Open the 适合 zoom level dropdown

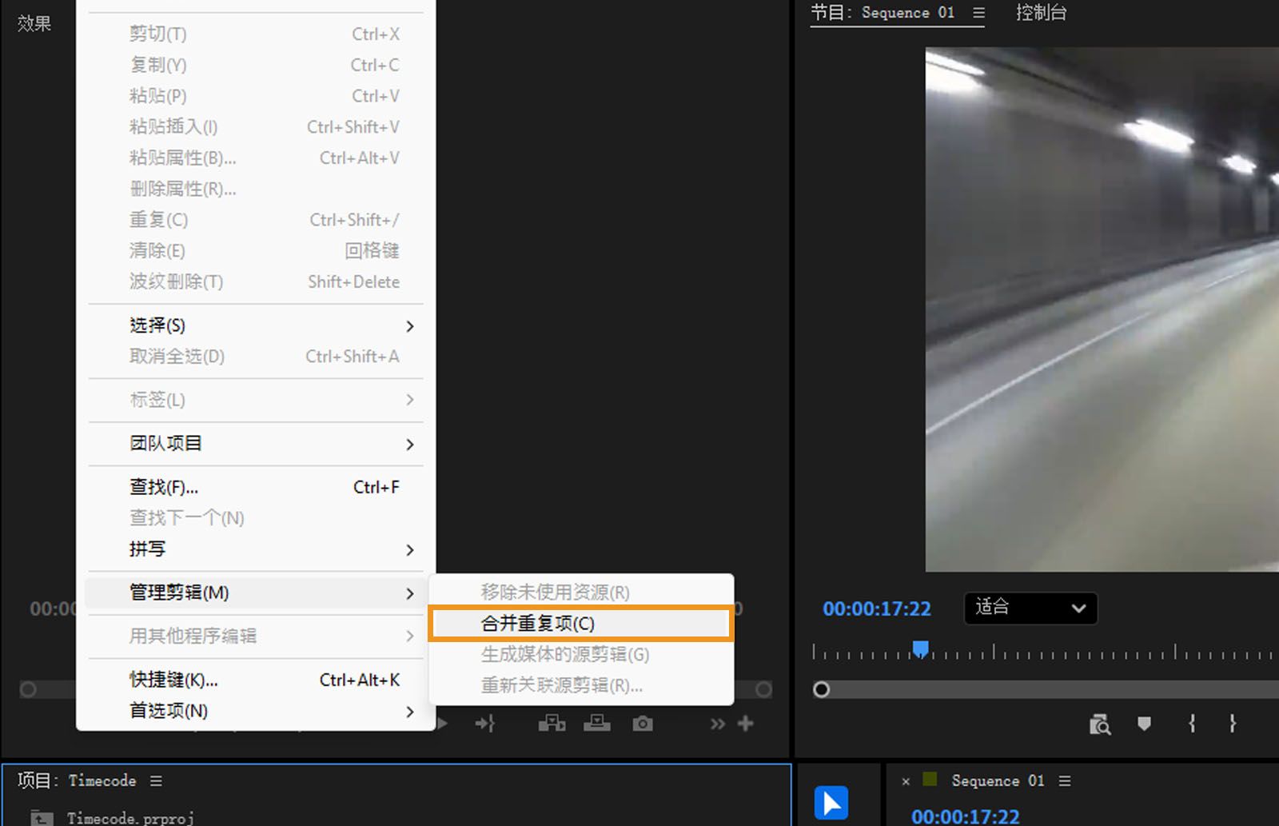[x=1030, y=609]
